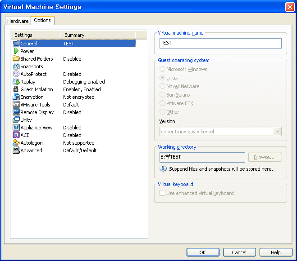Viewport: 297px width, 261px height.
Task: Click the Encryption icon
Action: (x=16, y=97)
